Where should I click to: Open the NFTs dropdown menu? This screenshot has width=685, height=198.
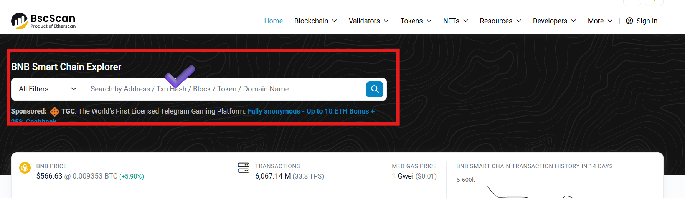(x=456, y=21)
